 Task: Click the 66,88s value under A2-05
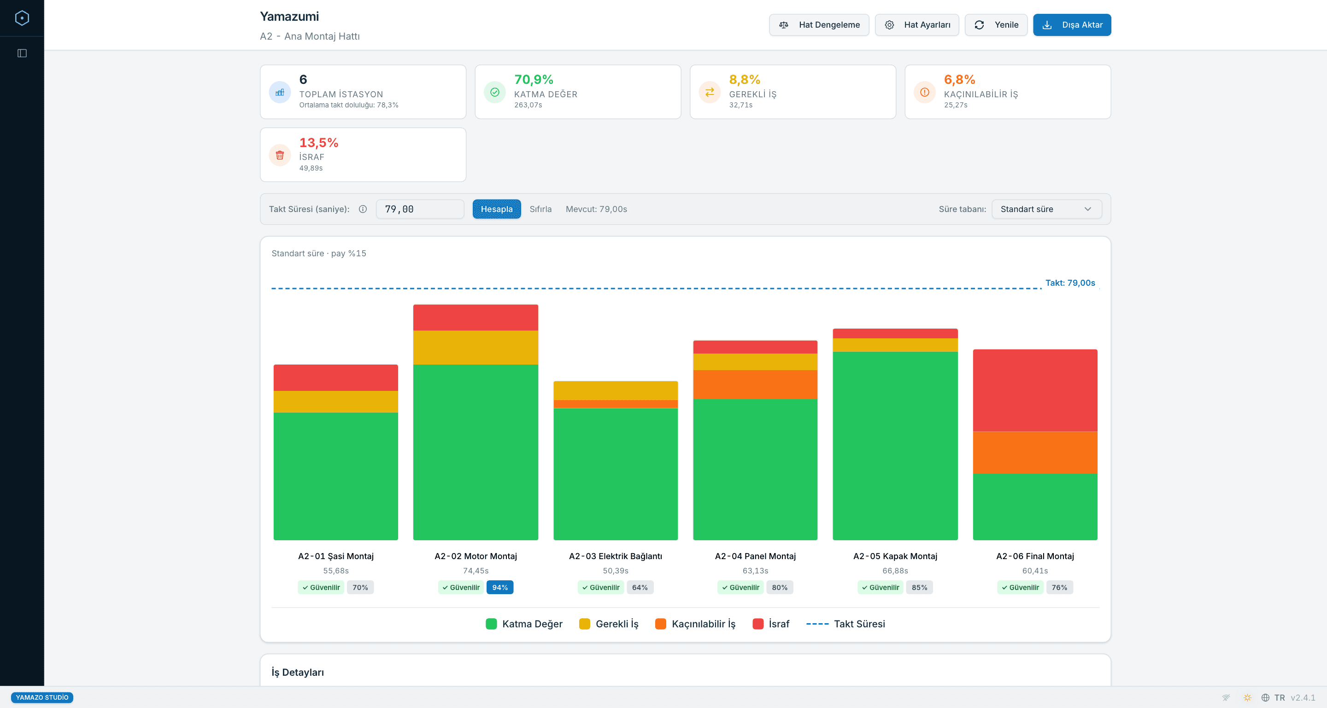pos(894,571)
